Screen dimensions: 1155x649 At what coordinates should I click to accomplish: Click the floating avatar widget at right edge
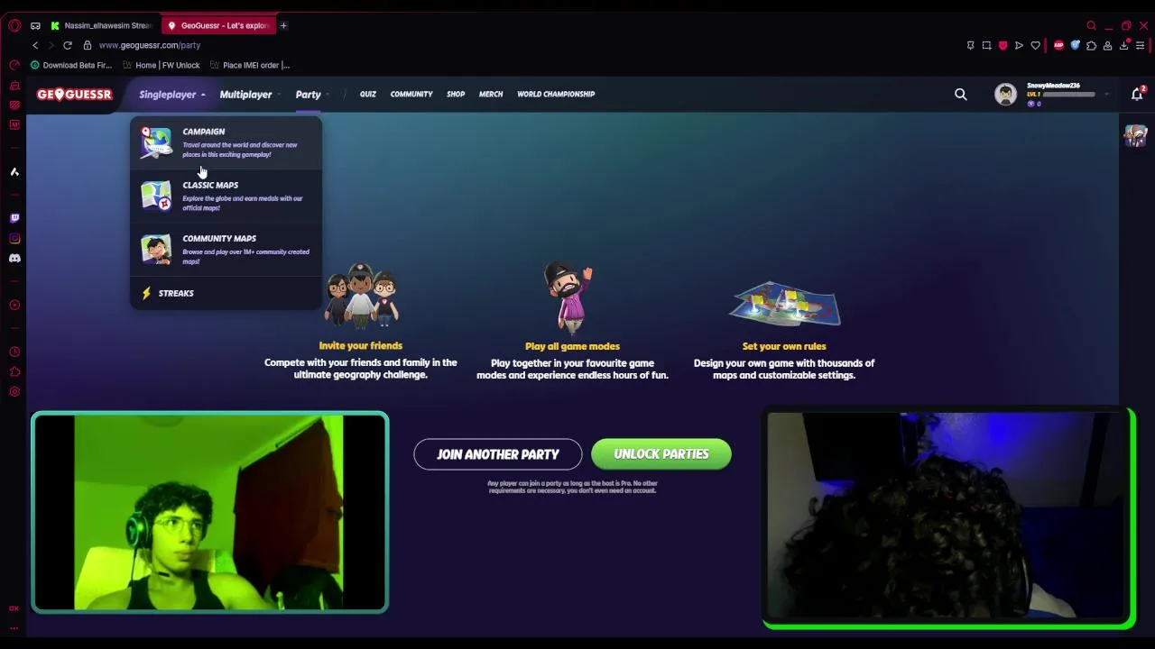pos(1135,135)
